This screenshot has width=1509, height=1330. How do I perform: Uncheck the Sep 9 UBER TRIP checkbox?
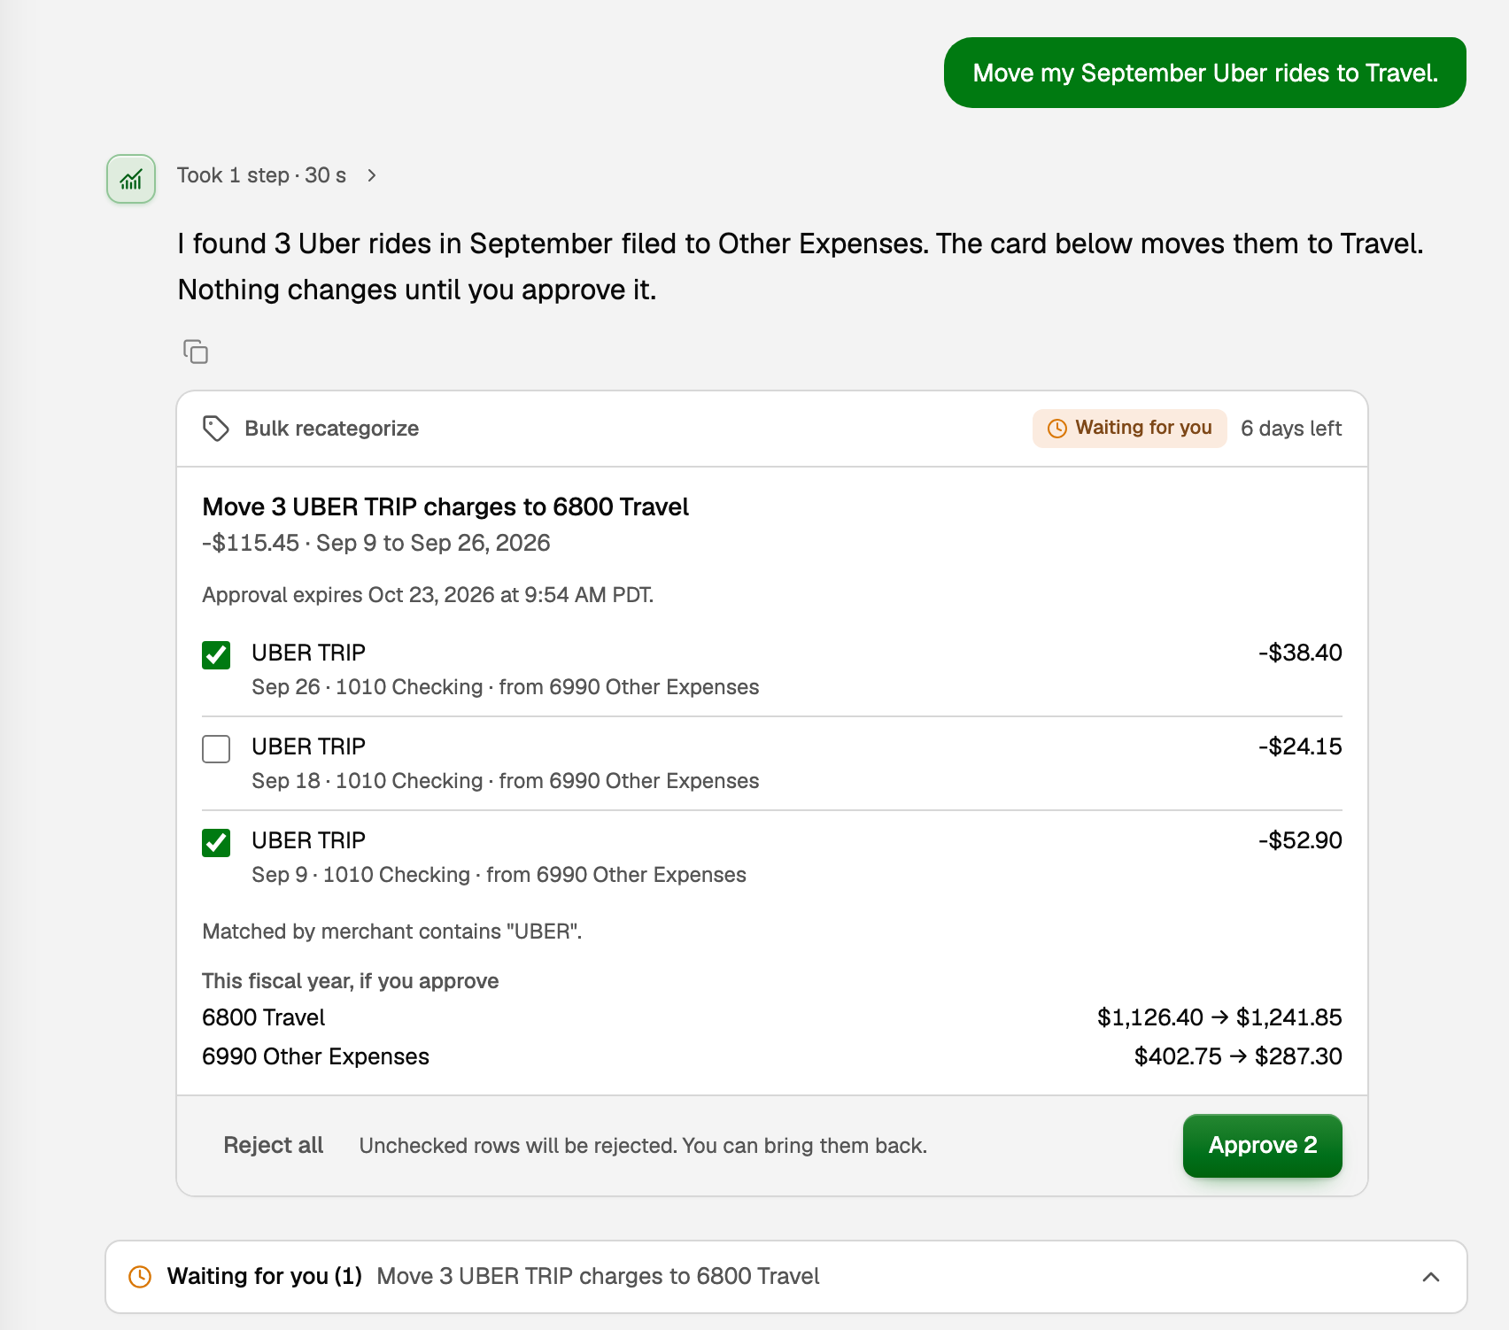click(x=216, y=843)
